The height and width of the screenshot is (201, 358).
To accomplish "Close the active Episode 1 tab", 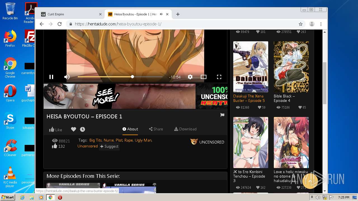I will click(x=168, y=14).
